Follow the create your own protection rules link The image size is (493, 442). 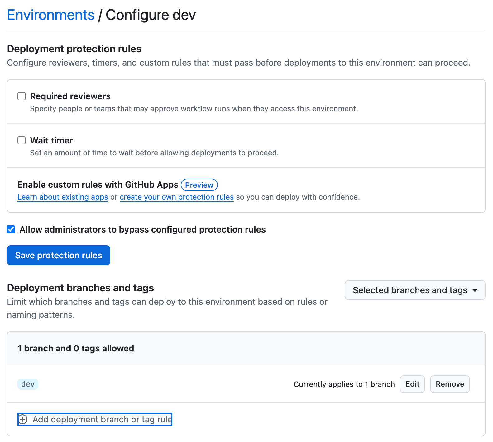tap(176, 197)
